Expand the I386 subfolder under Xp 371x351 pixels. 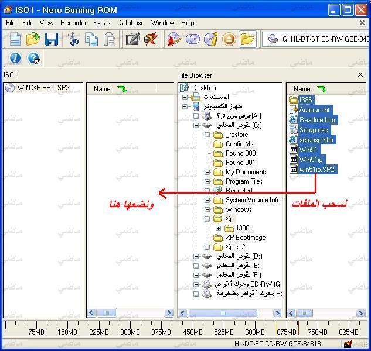(x=218, y=228)
